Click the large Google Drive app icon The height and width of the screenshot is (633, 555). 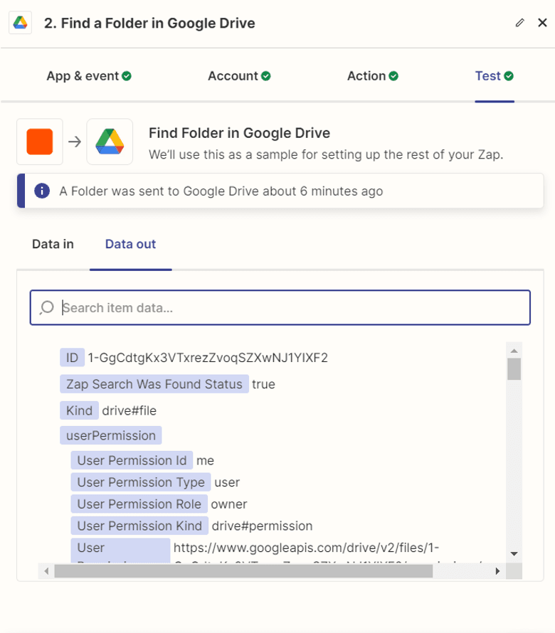[110, 142]
